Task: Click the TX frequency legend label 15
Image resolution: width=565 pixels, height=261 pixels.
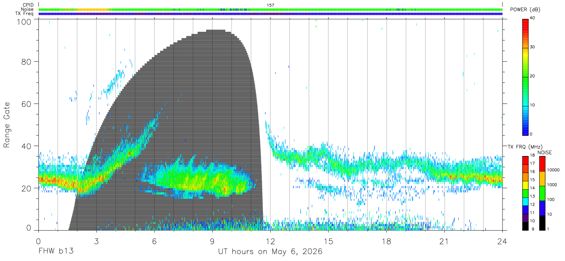Action: point(533,180)
